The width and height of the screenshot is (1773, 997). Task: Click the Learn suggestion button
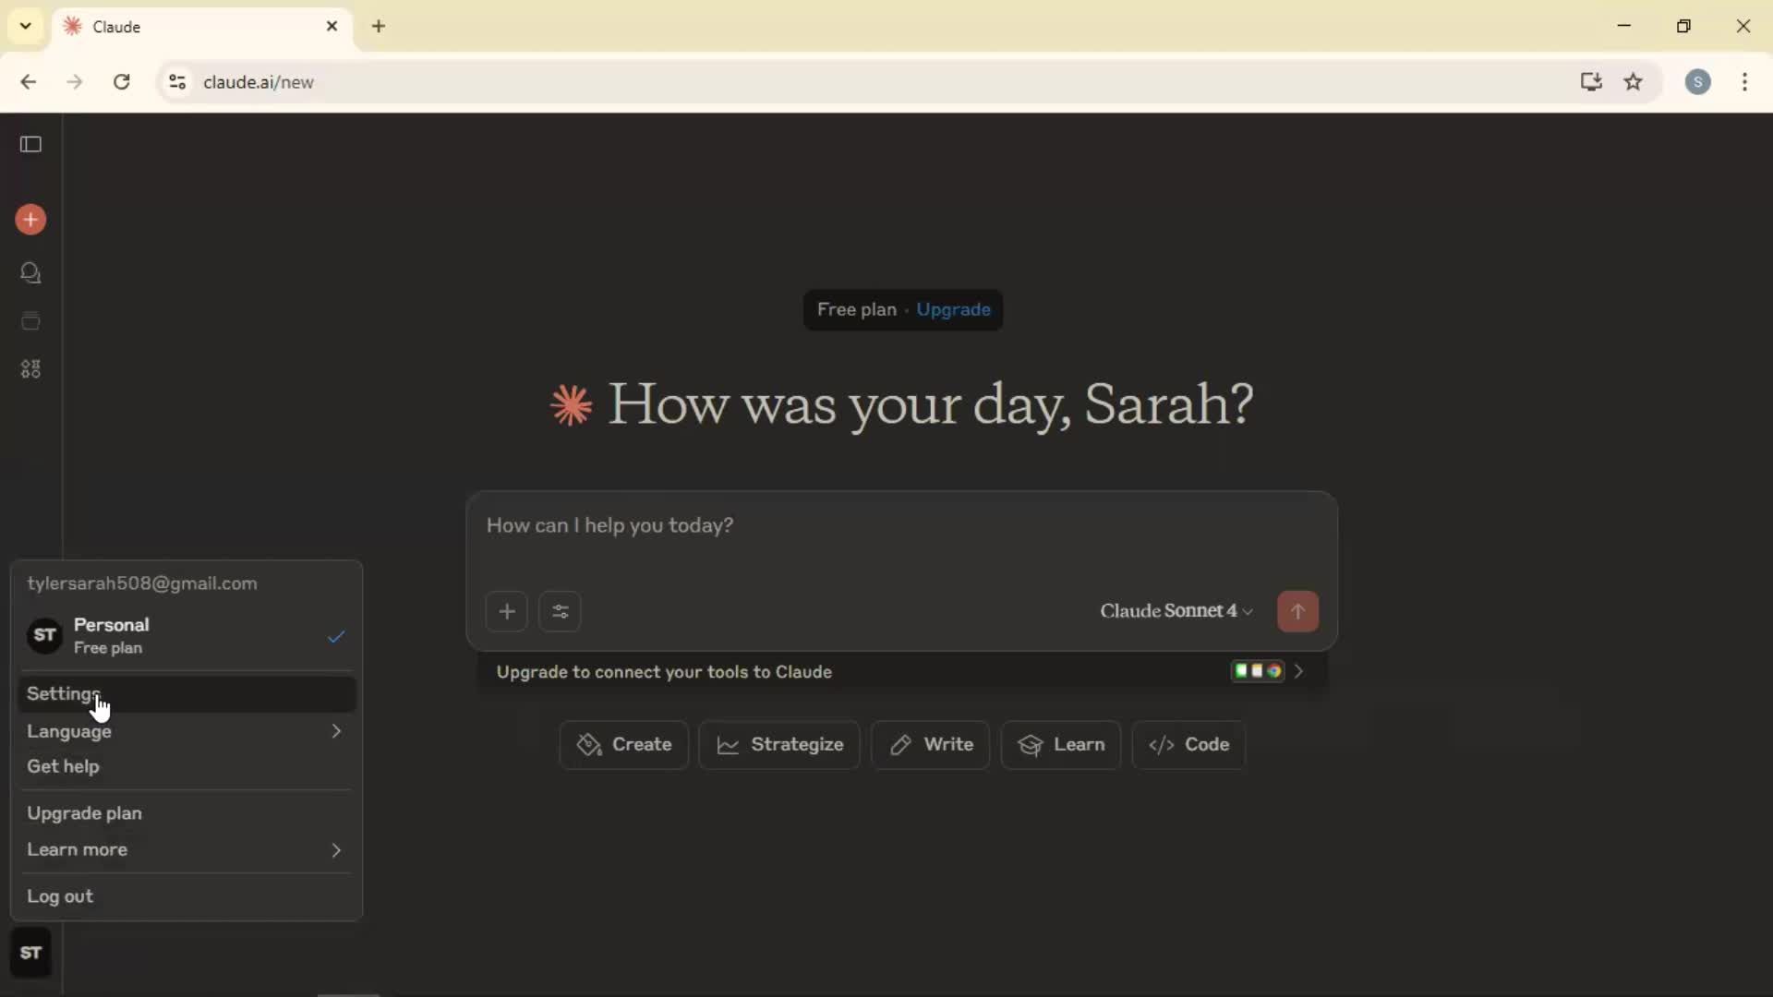pos(1061,745)
